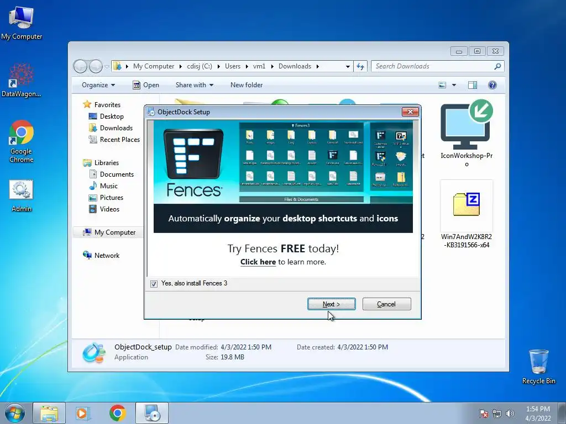Expand the address bar history dropdown
The width and height of the screenshot is (566, 424).
click(348, 66)
